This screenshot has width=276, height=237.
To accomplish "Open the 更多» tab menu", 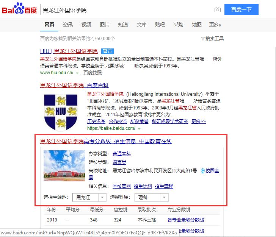I will pos(215,25).
